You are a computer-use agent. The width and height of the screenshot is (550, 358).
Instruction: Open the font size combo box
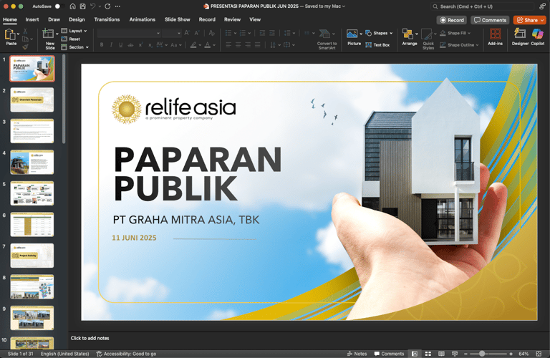click(172, 33)
